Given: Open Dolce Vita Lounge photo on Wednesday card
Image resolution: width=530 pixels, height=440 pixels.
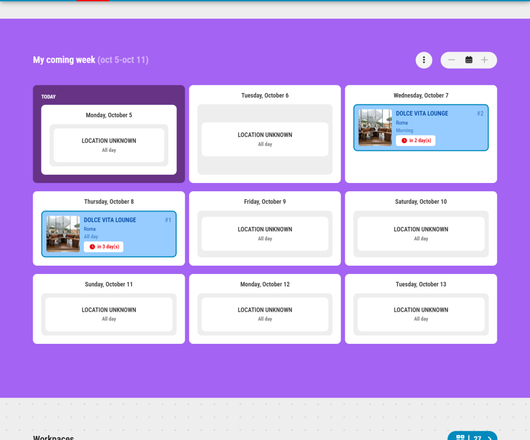Looking at the screenshot, I should pos(375,128).
